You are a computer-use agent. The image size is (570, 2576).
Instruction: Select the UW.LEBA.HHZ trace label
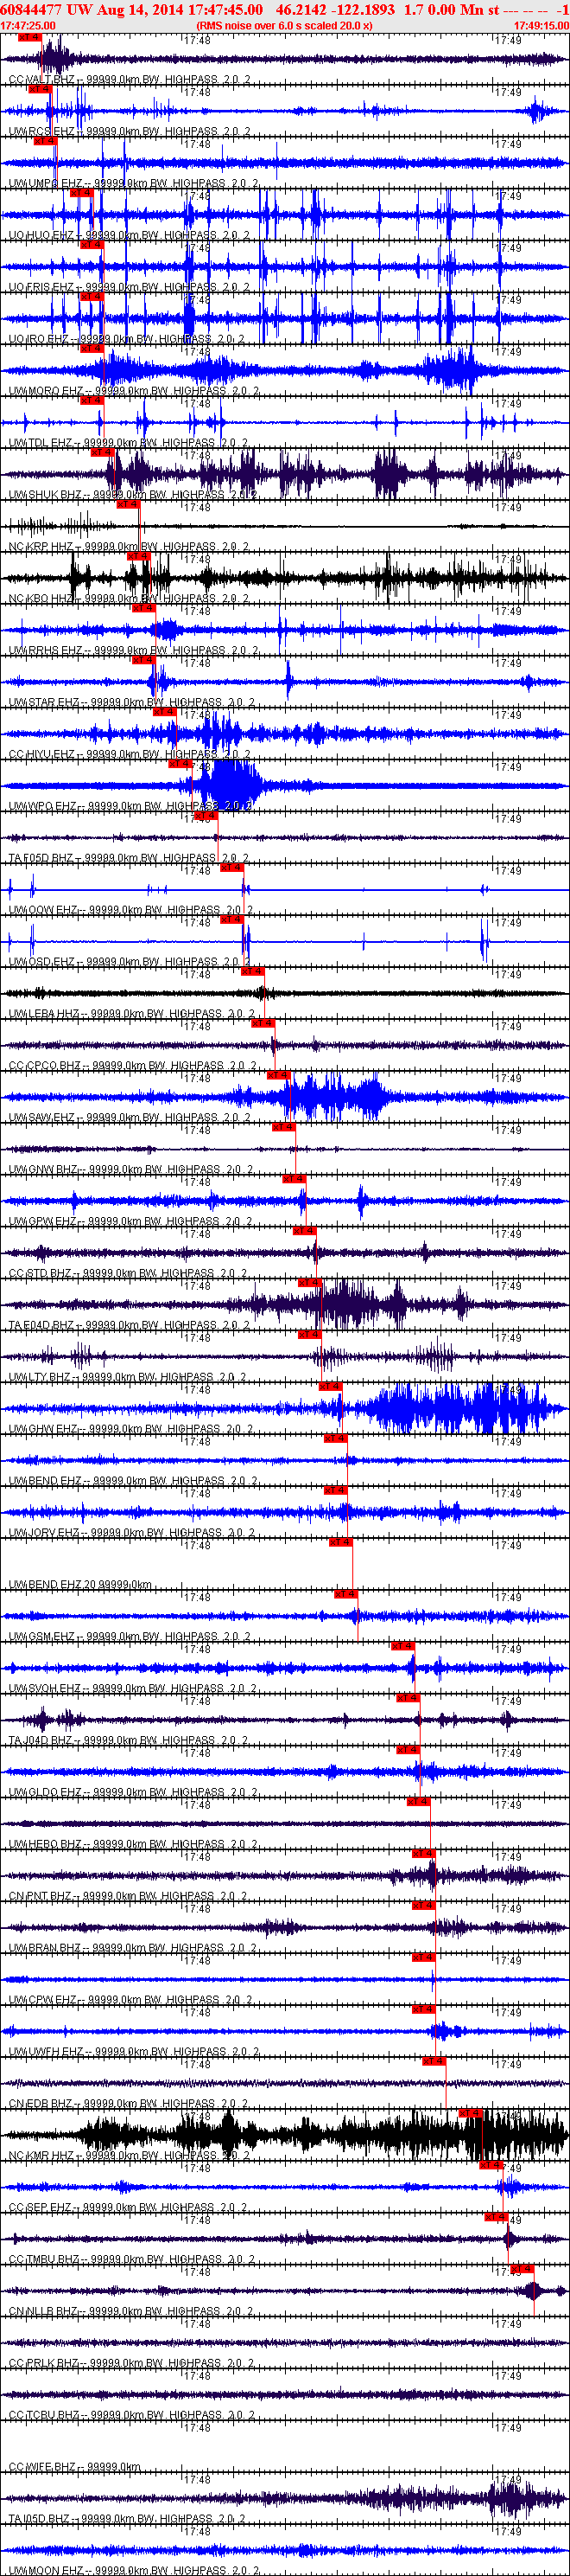click(x=132, y=1014)
